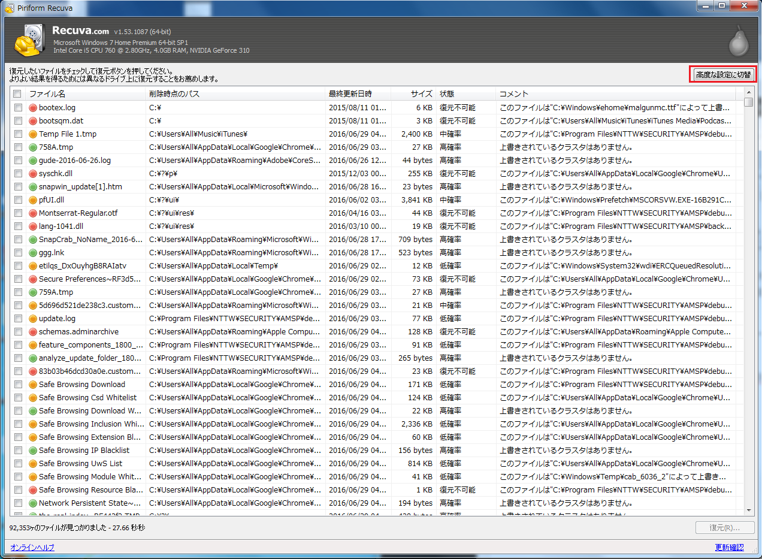
Task: Check the box for Temp File 1.tmp
Action: [17, 134]
